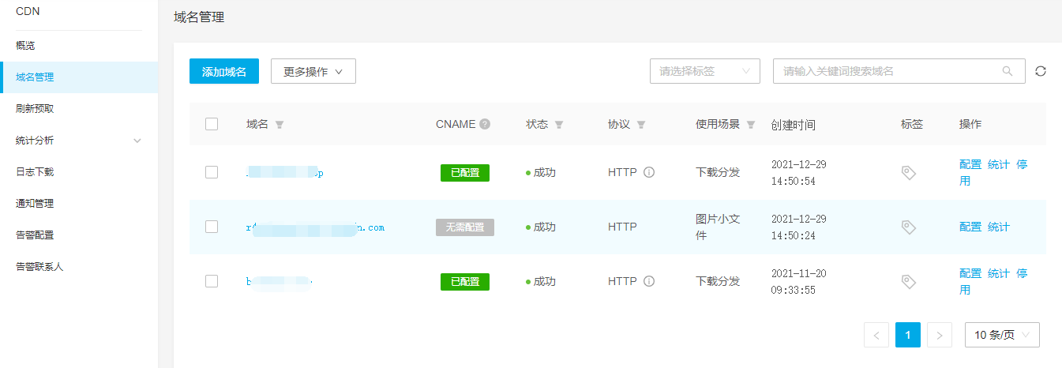Open the 协议 column filter icon

pos(641,125)
